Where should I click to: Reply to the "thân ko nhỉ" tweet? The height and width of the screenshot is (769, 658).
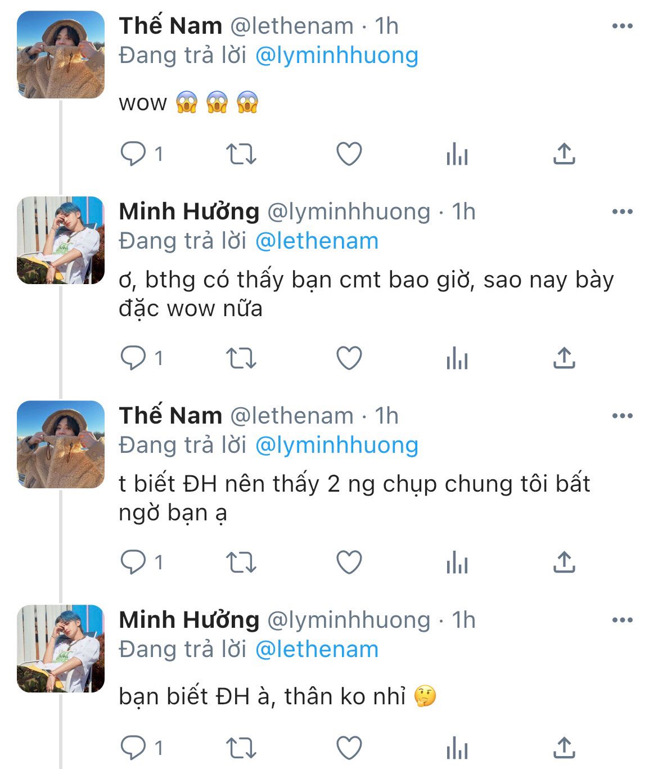click(x=133, y=748)
